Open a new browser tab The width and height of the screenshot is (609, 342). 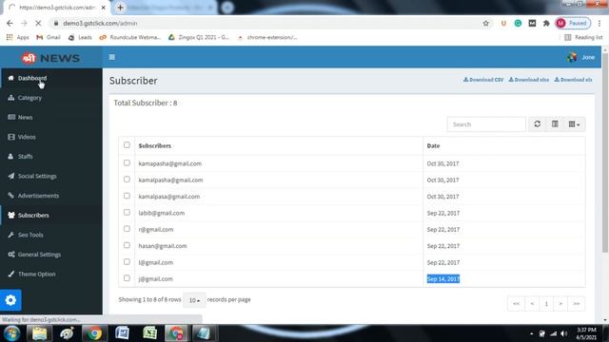coord(120,8)
